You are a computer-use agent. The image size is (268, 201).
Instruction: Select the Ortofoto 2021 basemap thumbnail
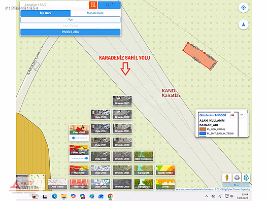click(x=122, y=128)
